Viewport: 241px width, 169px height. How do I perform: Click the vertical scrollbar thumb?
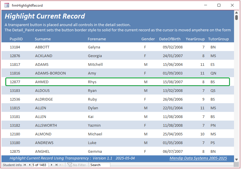[x=237, y=17]
